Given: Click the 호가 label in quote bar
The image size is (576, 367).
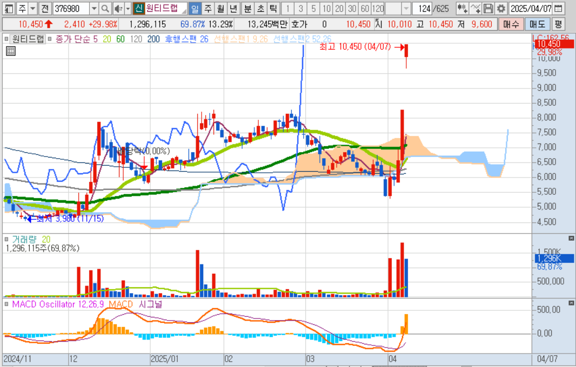Looking at the screenshot, I should click(299, 24).
